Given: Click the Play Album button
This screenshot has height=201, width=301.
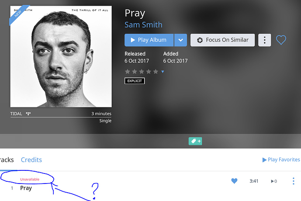Looking at the screenshot, I should (149, 40).
